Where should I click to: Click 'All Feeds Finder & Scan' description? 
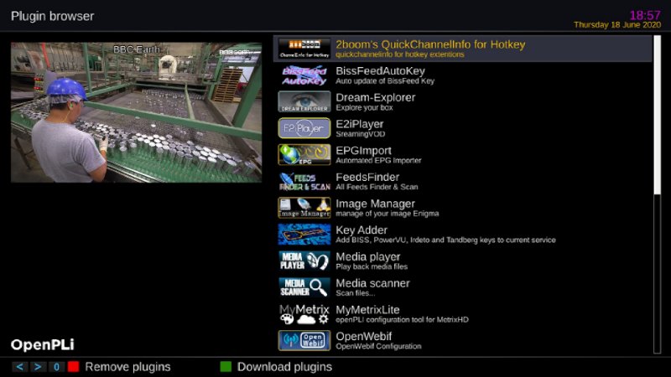pos(377,187)
